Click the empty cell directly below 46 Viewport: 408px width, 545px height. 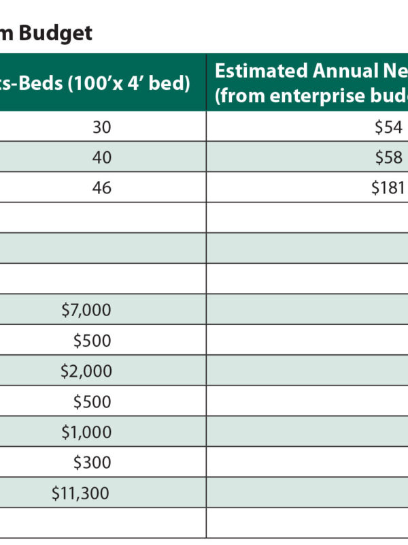pyautogui.click(x=102, y=217)
